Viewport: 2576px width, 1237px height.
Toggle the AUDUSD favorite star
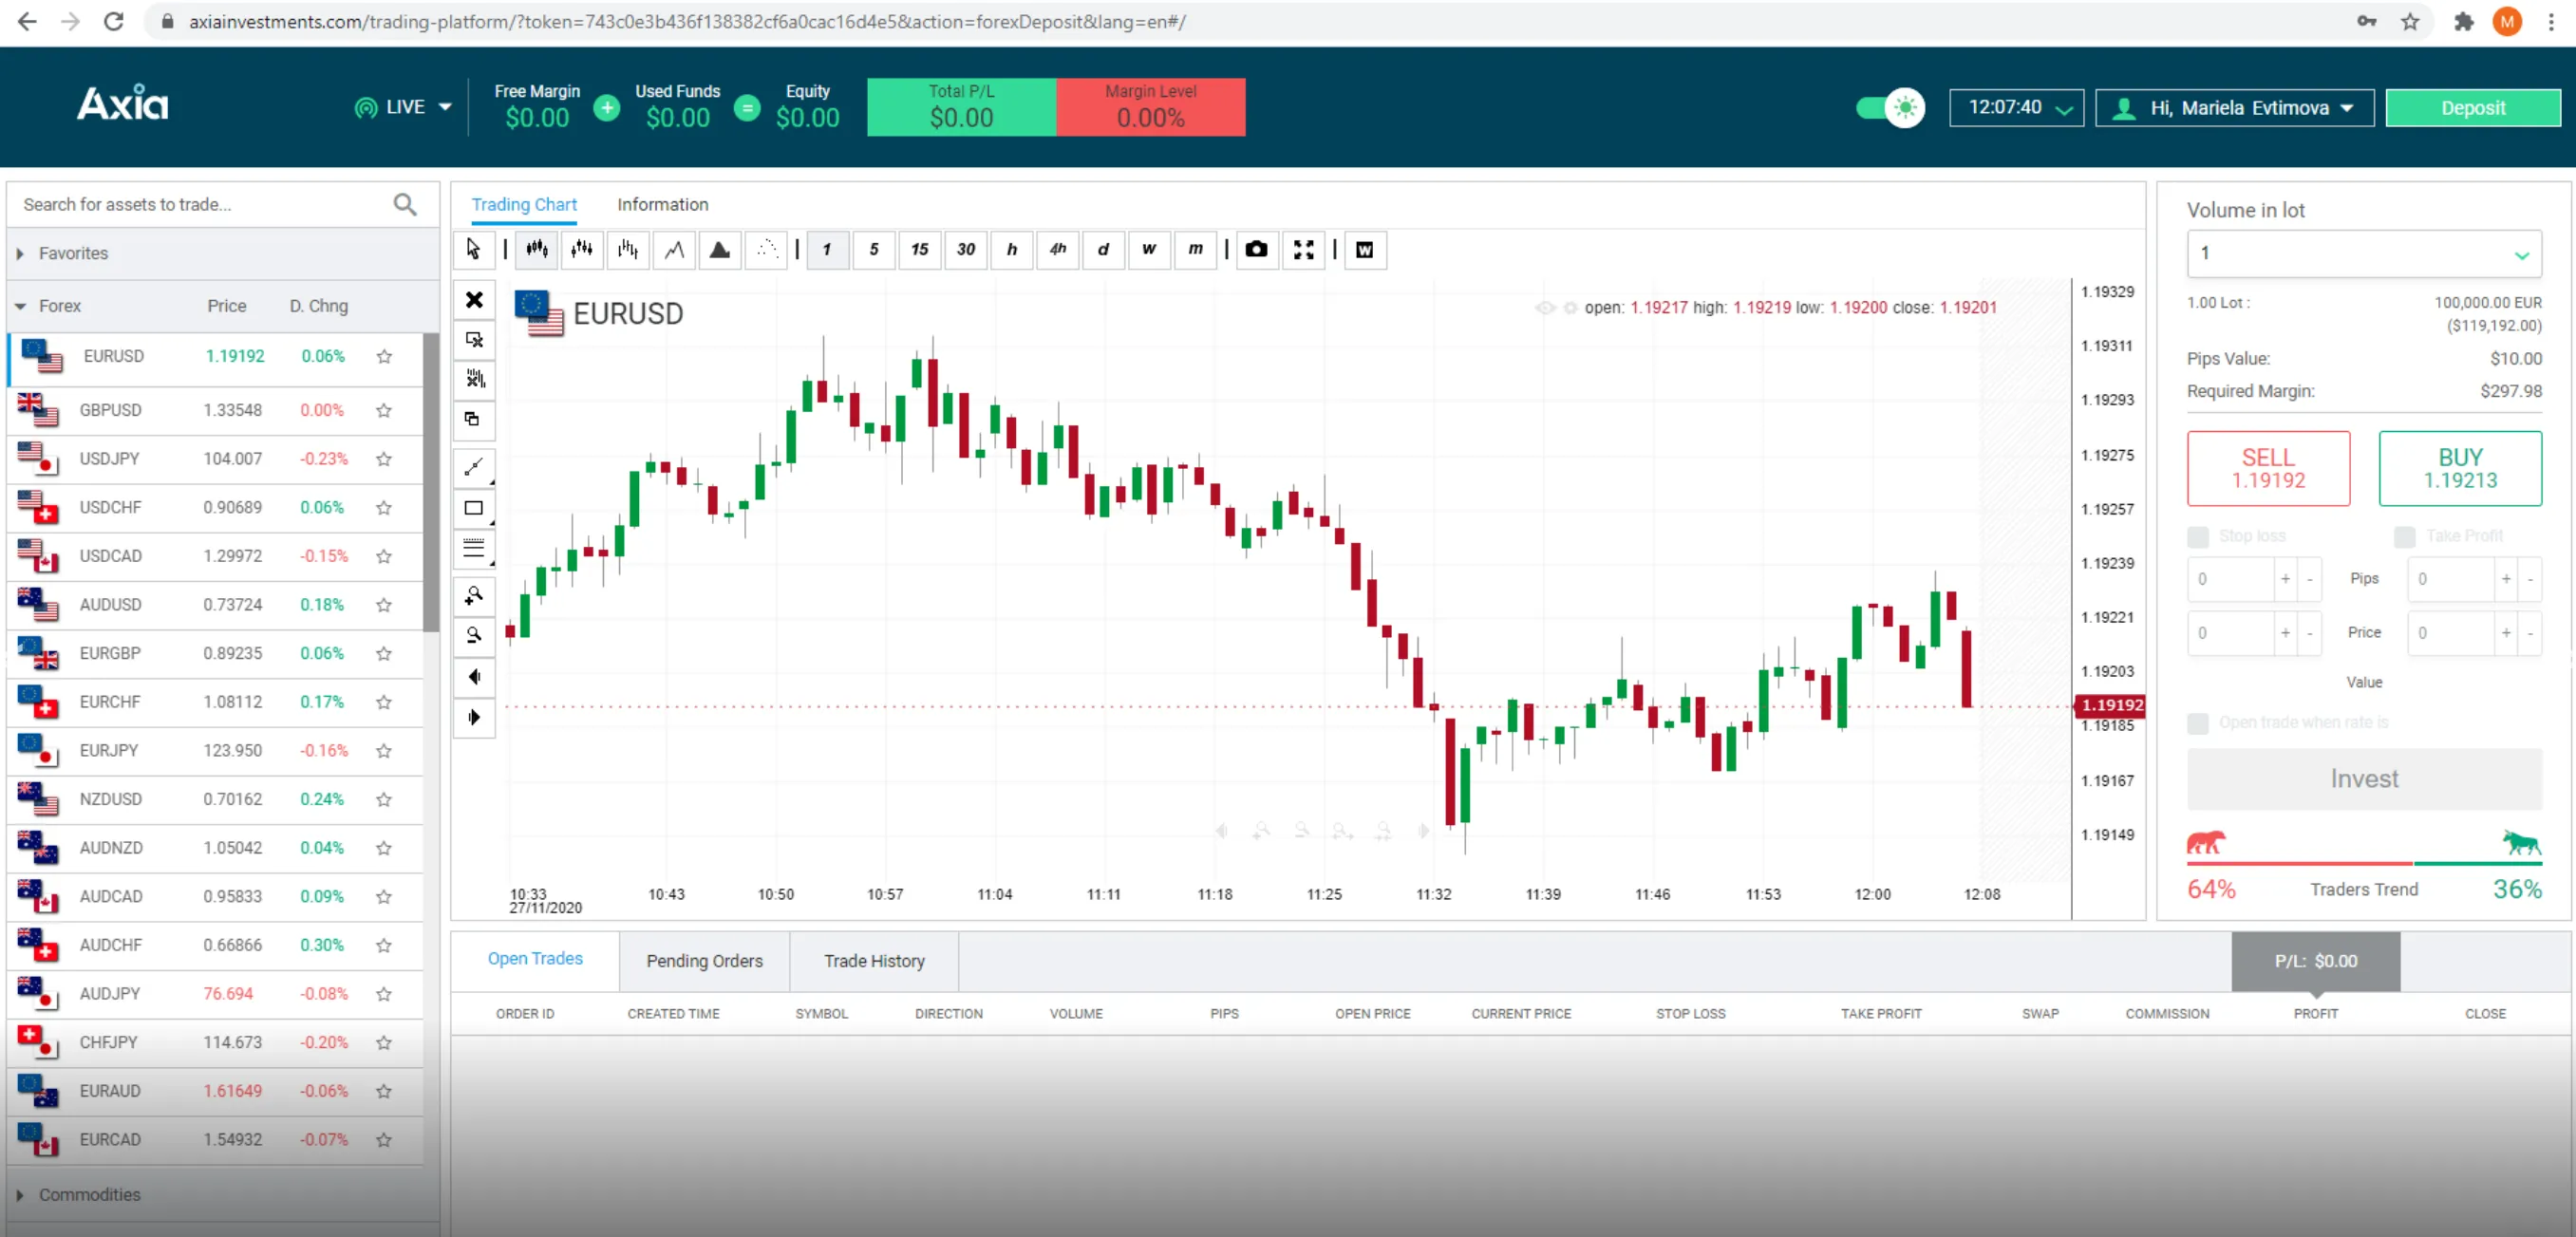coord(384,605)
